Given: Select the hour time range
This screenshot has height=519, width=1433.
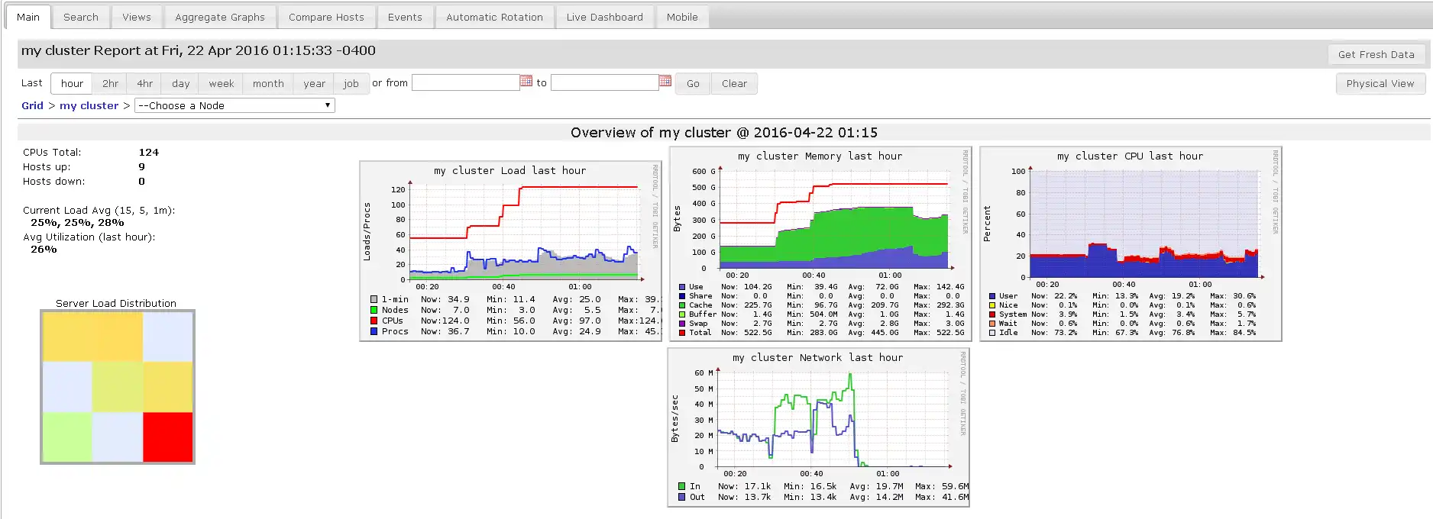Looking at the screenshot, I should click(72, 83).
